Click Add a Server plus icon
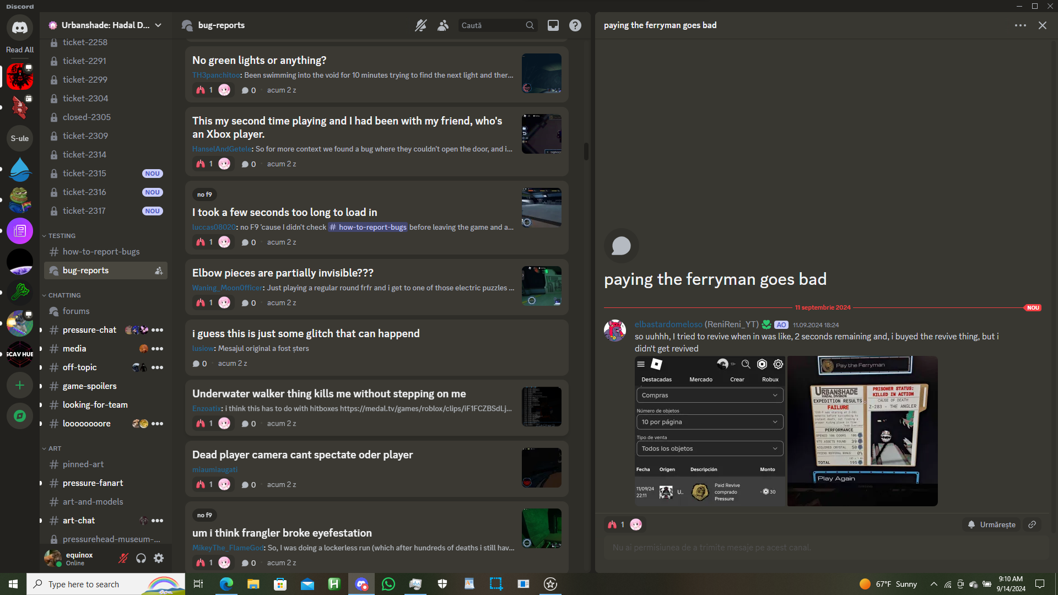 tap(20, 385)
